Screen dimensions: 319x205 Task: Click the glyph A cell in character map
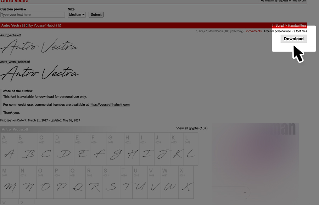pos(9,149)
